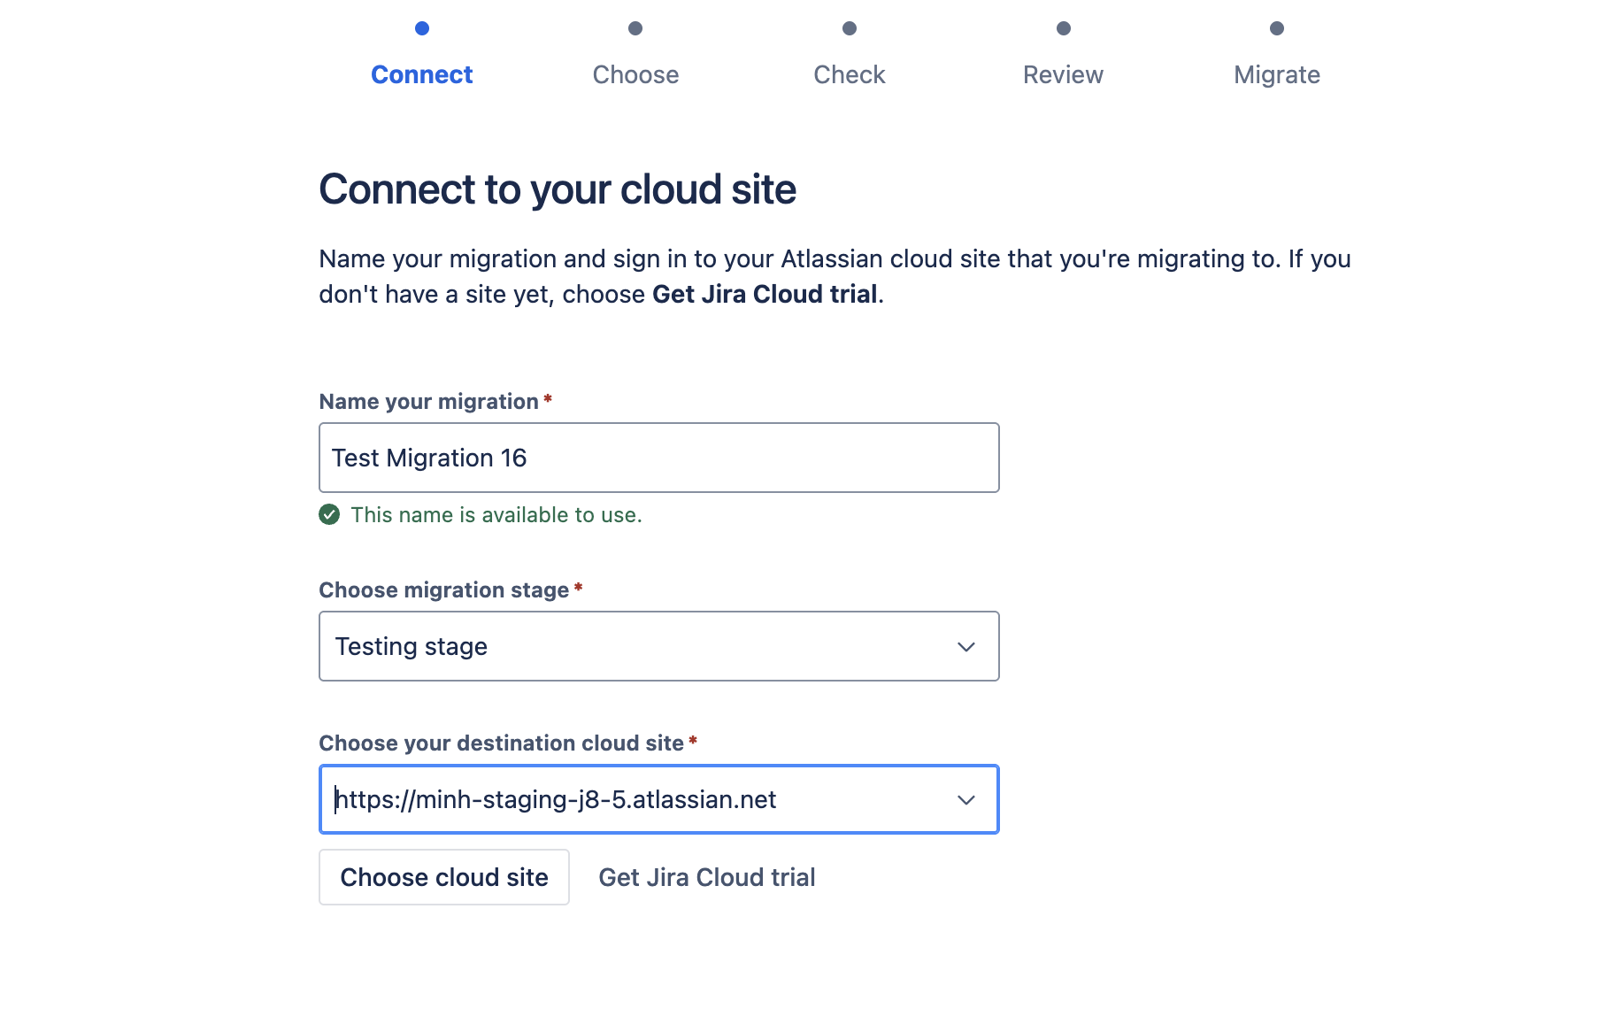
Task: Click the 'Choose migration stage' label
Action: 444,590
